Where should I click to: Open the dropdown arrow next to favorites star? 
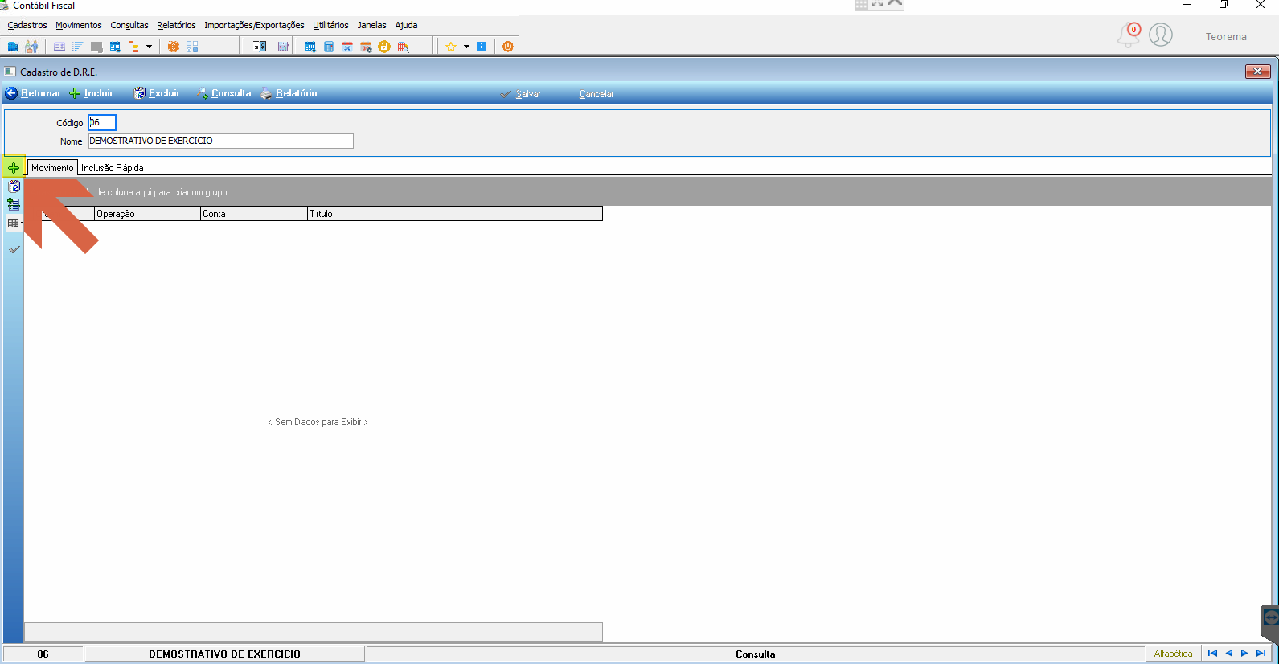pos(466,47)
